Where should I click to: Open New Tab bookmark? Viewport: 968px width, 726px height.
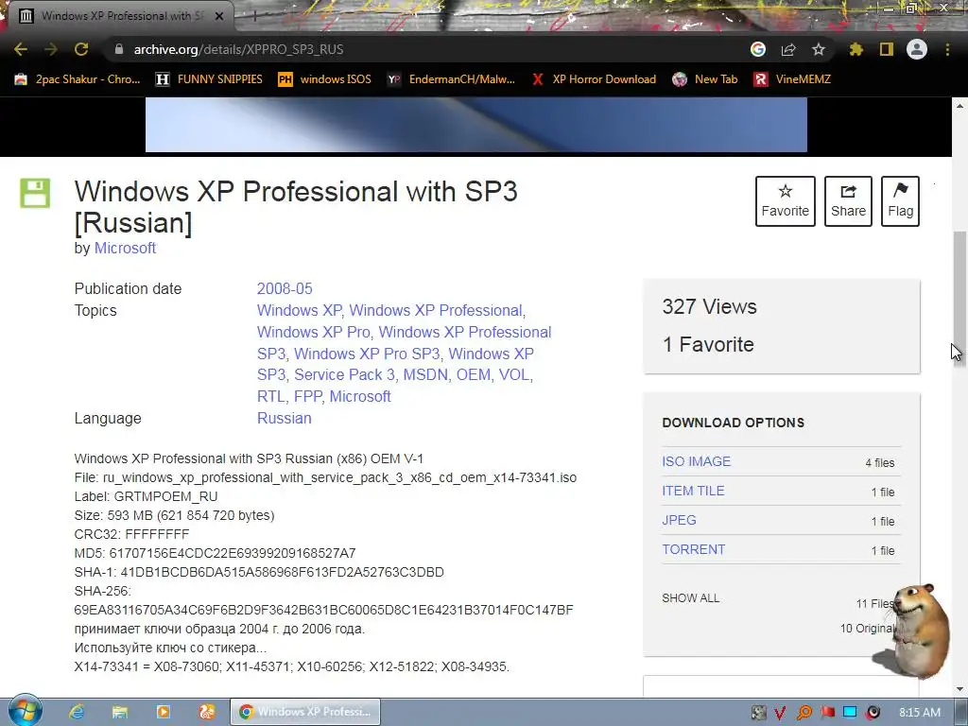(x=705, y=79)
